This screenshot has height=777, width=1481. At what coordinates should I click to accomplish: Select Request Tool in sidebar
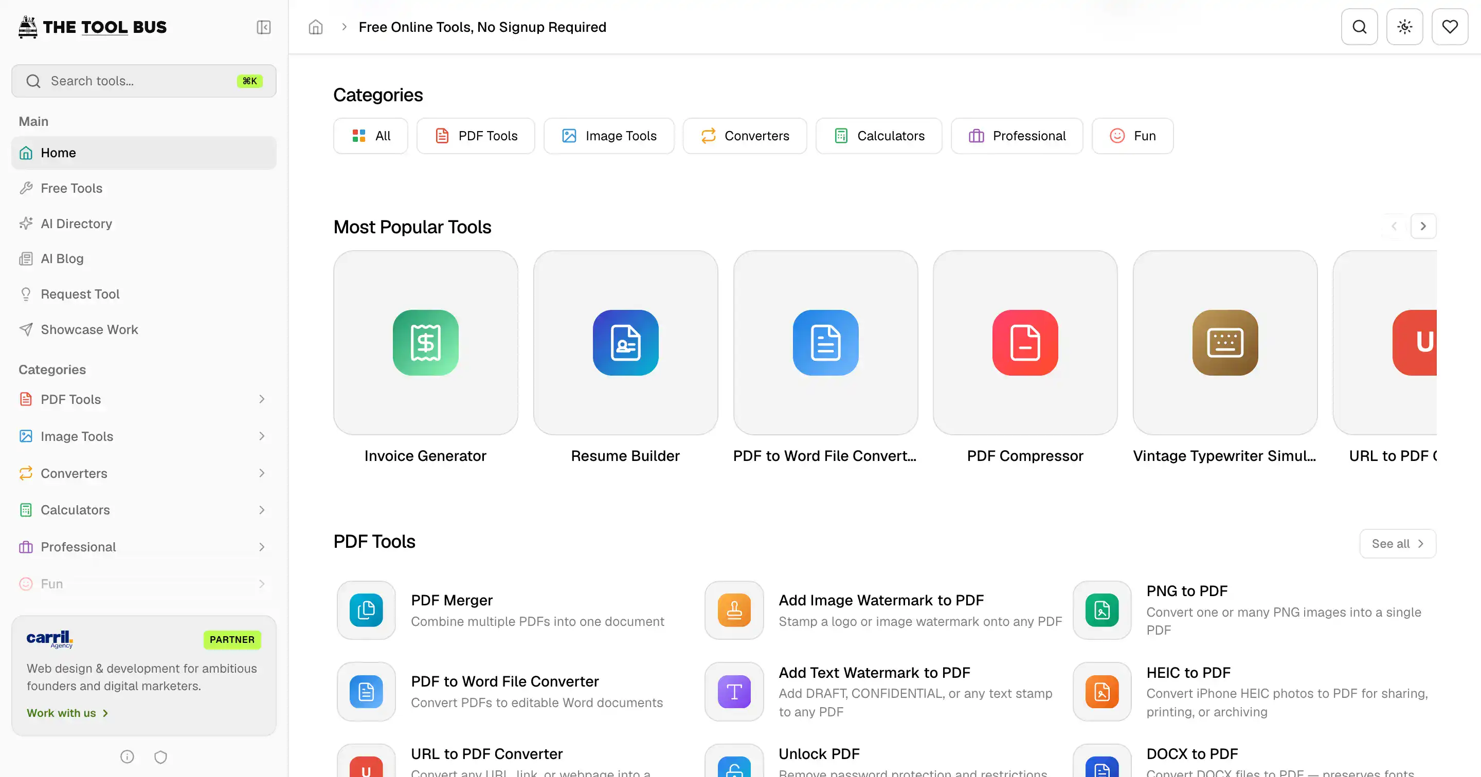(144, 294)
